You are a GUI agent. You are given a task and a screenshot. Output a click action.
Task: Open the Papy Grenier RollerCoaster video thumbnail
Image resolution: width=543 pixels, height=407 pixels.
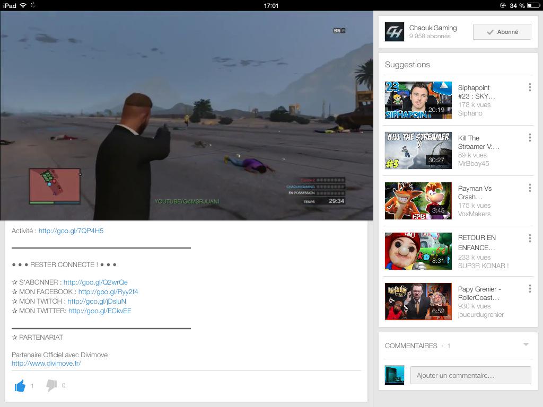[x=418, y=302]
